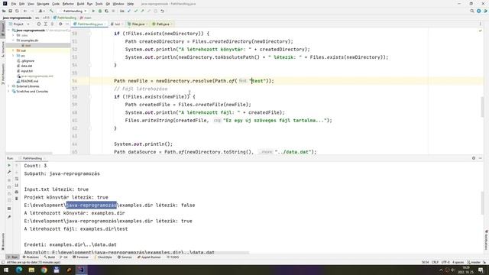The height and width of the screenshot is (275, 489).
Task: Expand Scratches and Consoles node
Action: [x=8, y=92]
